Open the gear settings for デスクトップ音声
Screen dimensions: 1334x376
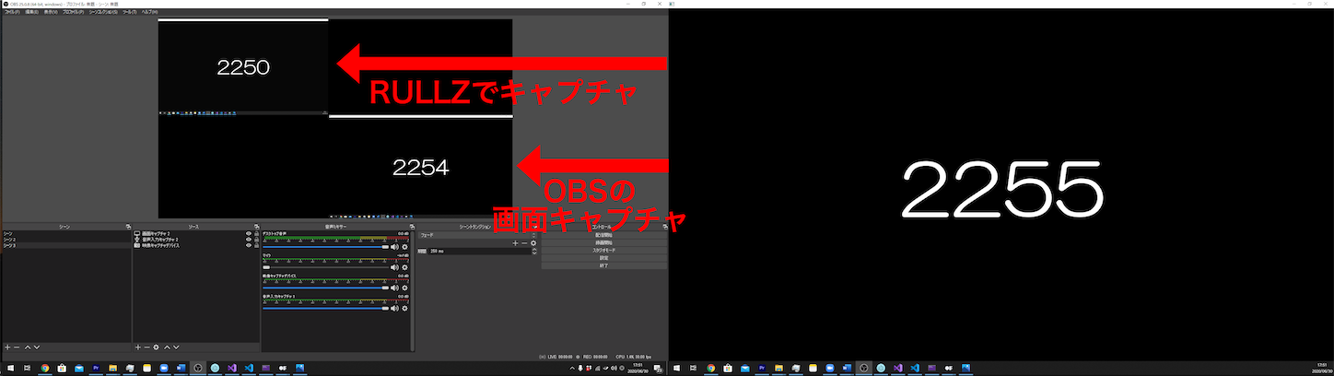(x=404, y=247)
